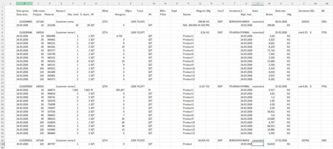Select material number 2002498
The width and height of the screenshot is (333, 149).
pyautogui.click(x=50, y=36)
